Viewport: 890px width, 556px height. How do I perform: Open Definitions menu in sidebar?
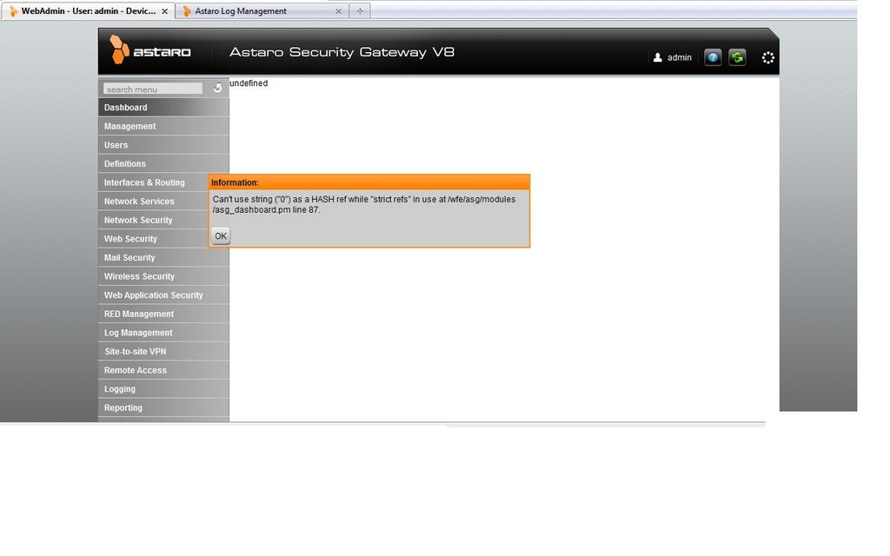click(x=163, y=163)
